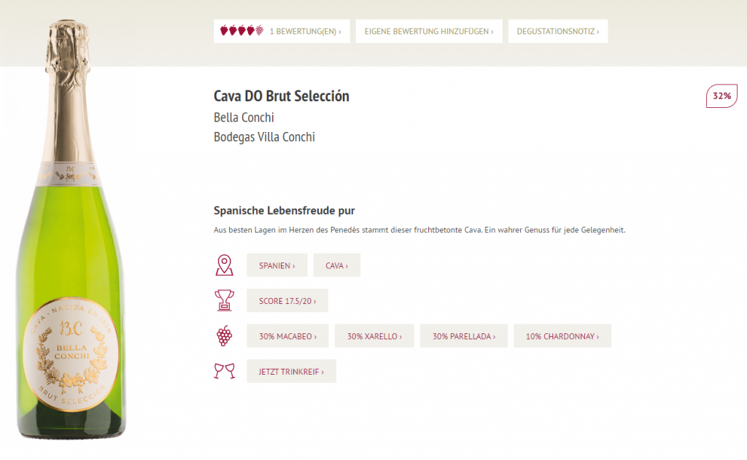The image size is (747, 460).
Task: Click the Bodegas Villa Conchi producer name
Action: (264, 137)
